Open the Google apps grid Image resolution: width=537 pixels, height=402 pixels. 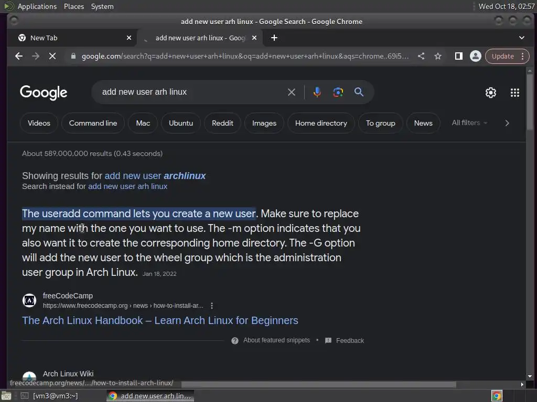click(x=515, y=93)
